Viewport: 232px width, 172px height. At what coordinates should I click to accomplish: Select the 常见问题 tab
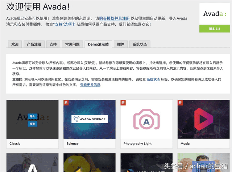(72, 44)
